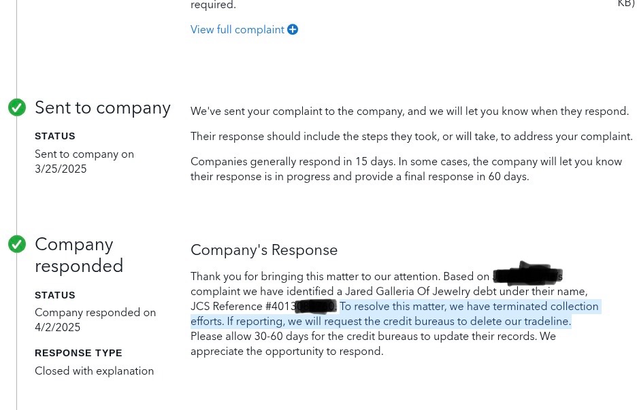Click the Closed with explanation response type
The image size is (637, 410).
pos(94,371)
